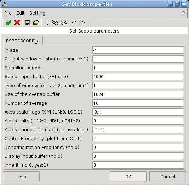Open the File menu
189x185 pixels.
(x=8, y=13)
